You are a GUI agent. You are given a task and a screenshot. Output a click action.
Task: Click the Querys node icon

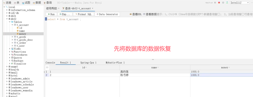(12, 58)
